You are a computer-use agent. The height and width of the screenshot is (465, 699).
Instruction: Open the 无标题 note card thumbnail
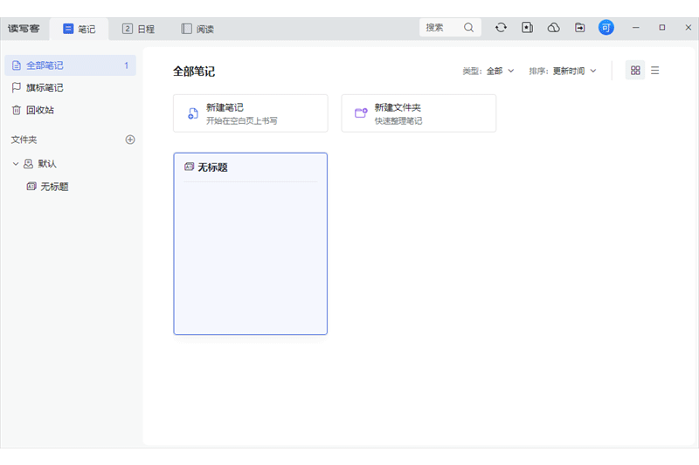tap(250, 244)
